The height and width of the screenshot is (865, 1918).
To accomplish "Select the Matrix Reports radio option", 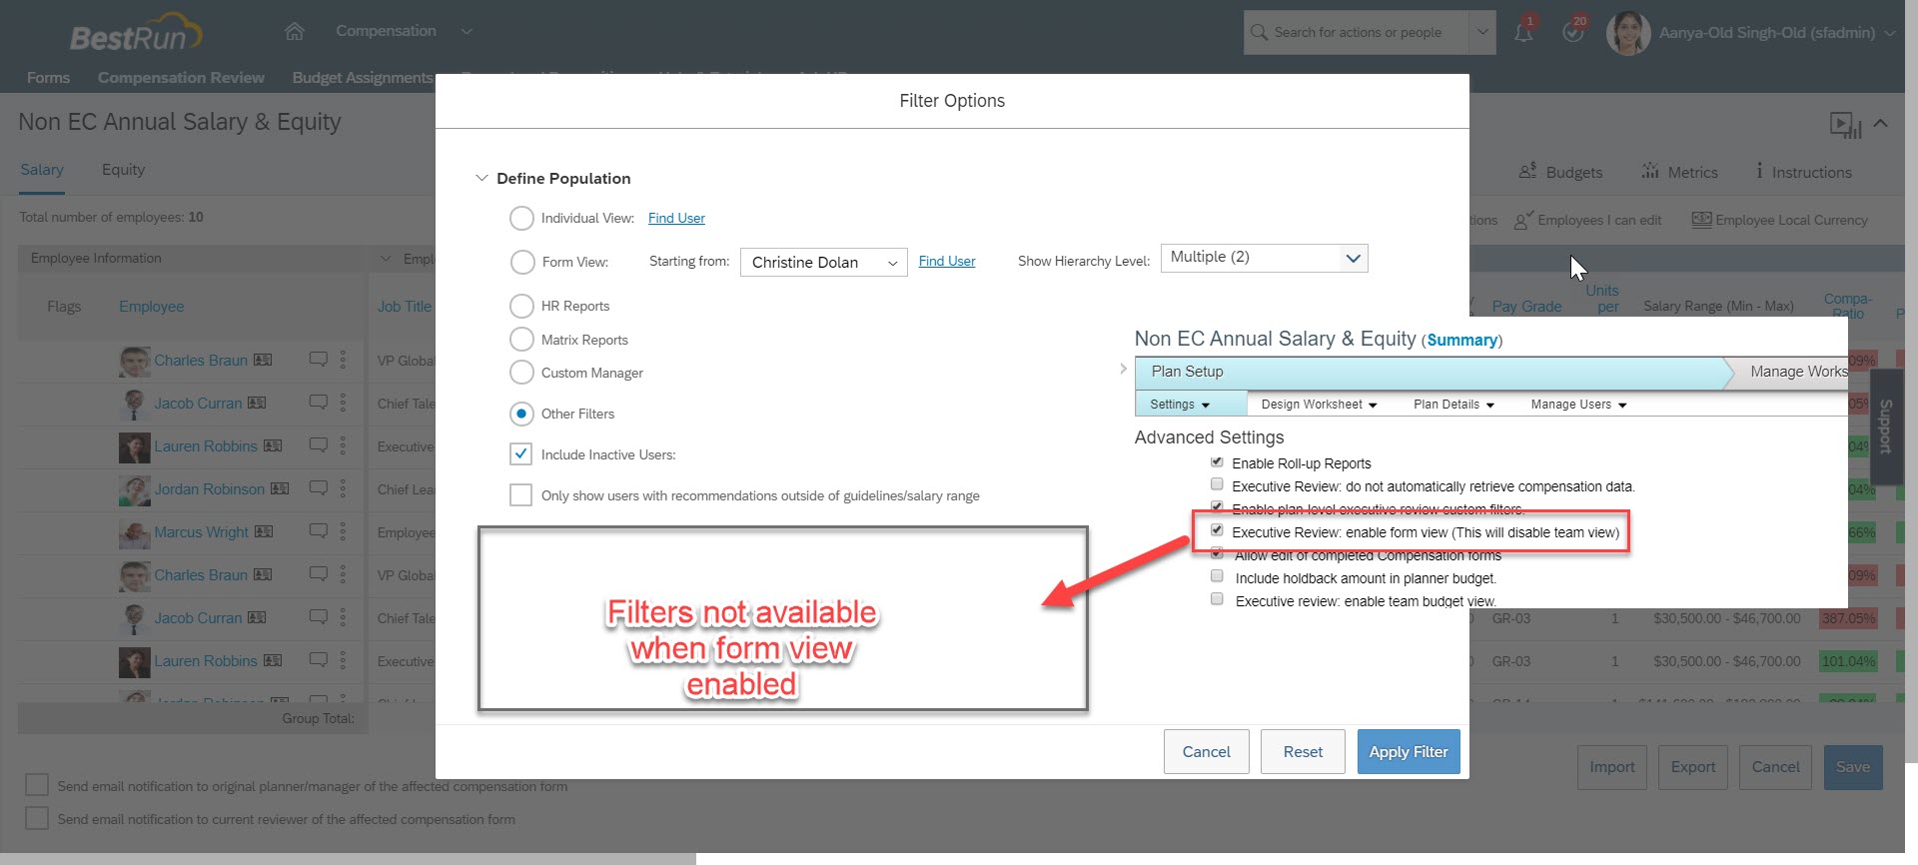I will [x=521, y=340].
